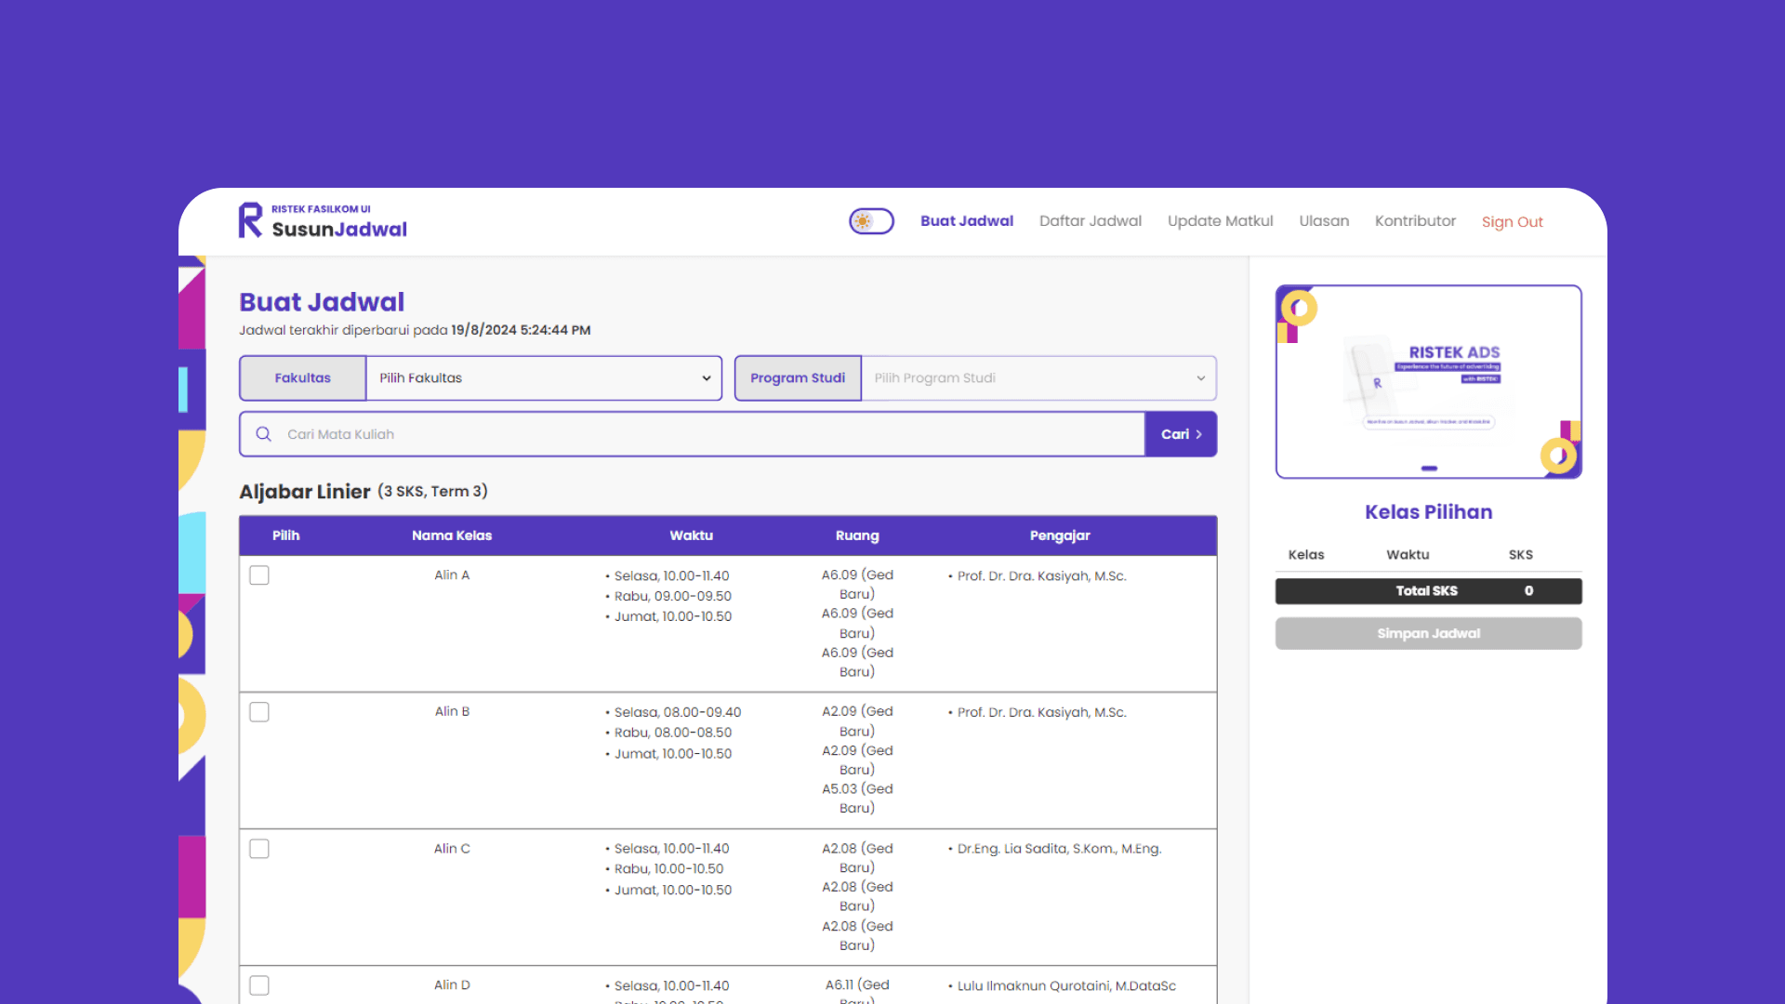Image resolution: width=1785 pixels, height=1004 pixels.
Task: Click the RISTEK ADS banner thumbnail
Action: (x=1428, y=381)
